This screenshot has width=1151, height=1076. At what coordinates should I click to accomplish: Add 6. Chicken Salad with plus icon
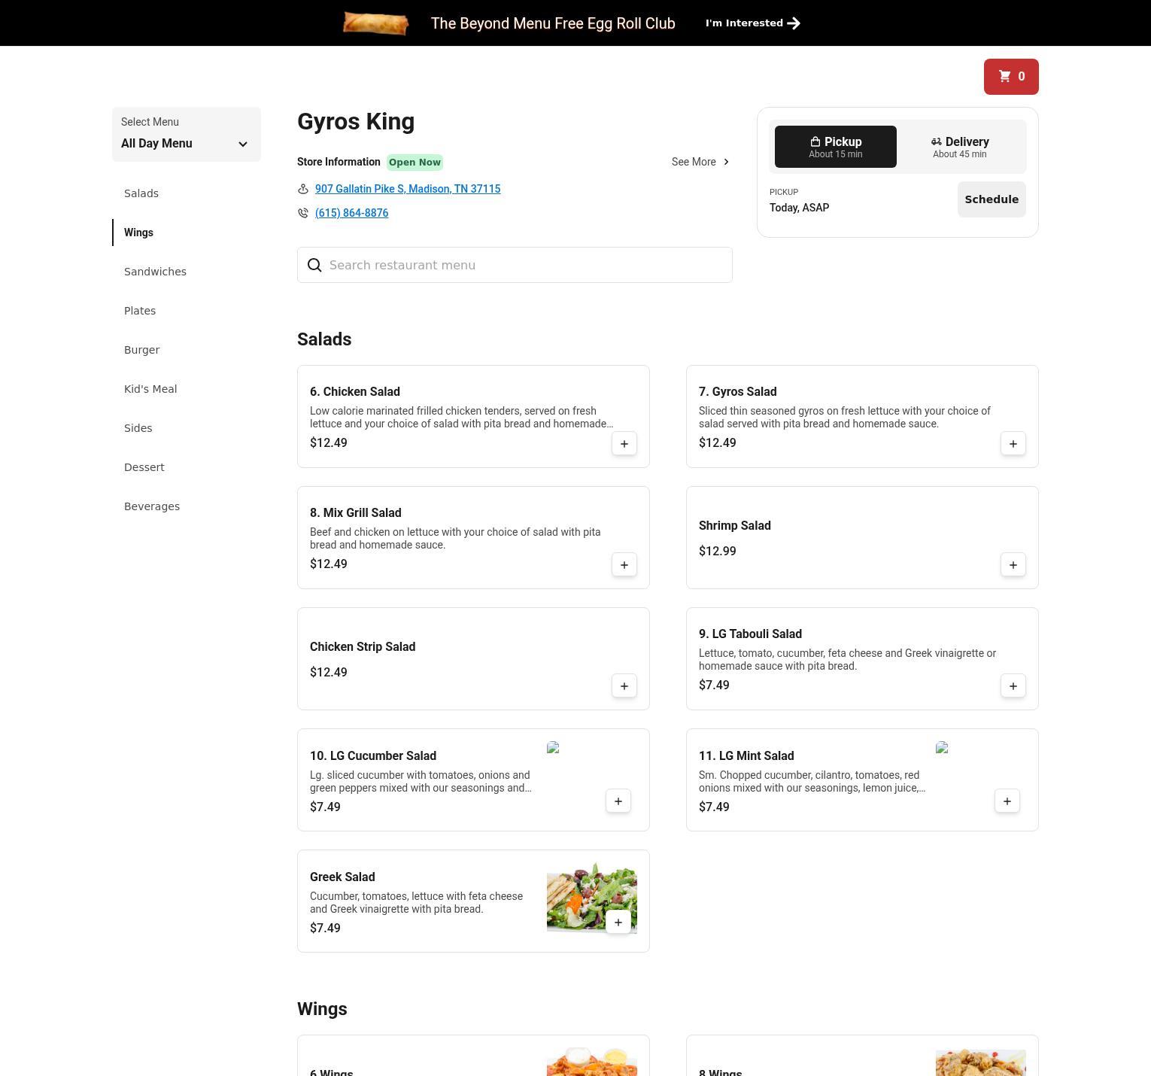coord(624,444)
